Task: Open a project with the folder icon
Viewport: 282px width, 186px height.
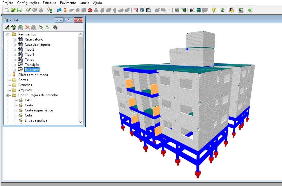Action: click(13, 10)
